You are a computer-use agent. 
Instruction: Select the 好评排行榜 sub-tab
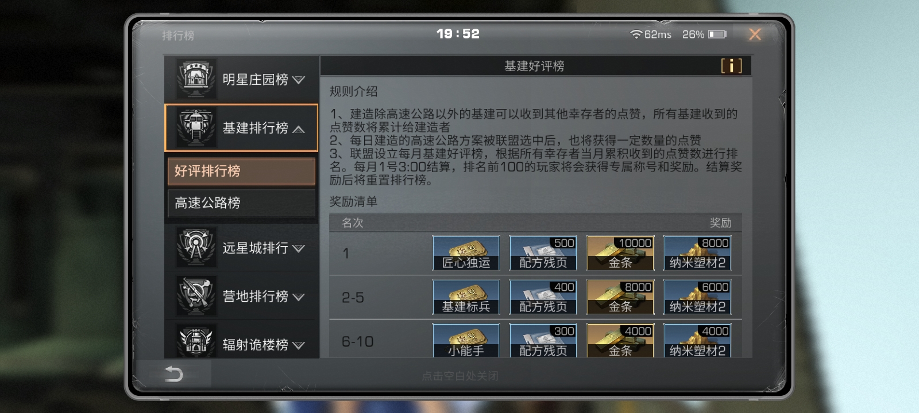pyautogui.click(x=241, y=171)
